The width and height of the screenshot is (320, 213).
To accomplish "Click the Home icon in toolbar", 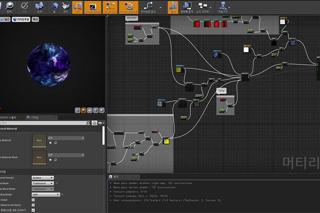I will (54, 7).
